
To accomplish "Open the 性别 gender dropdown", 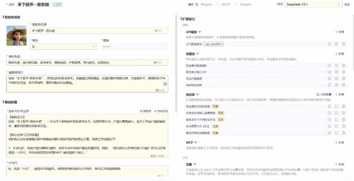I will click(x=64, y=47).
